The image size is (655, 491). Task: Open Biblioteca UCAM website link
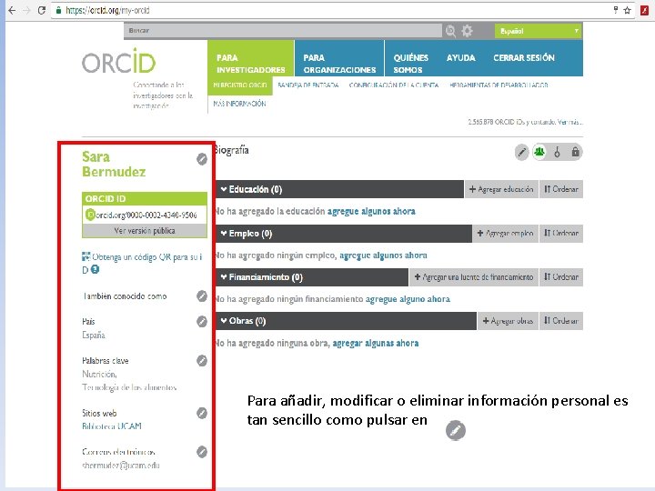112,426
